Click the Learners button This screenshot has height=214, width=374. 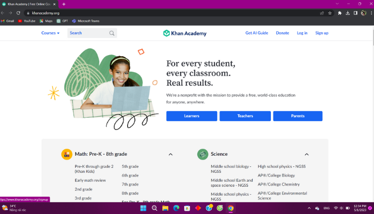[x=192, y=116]
